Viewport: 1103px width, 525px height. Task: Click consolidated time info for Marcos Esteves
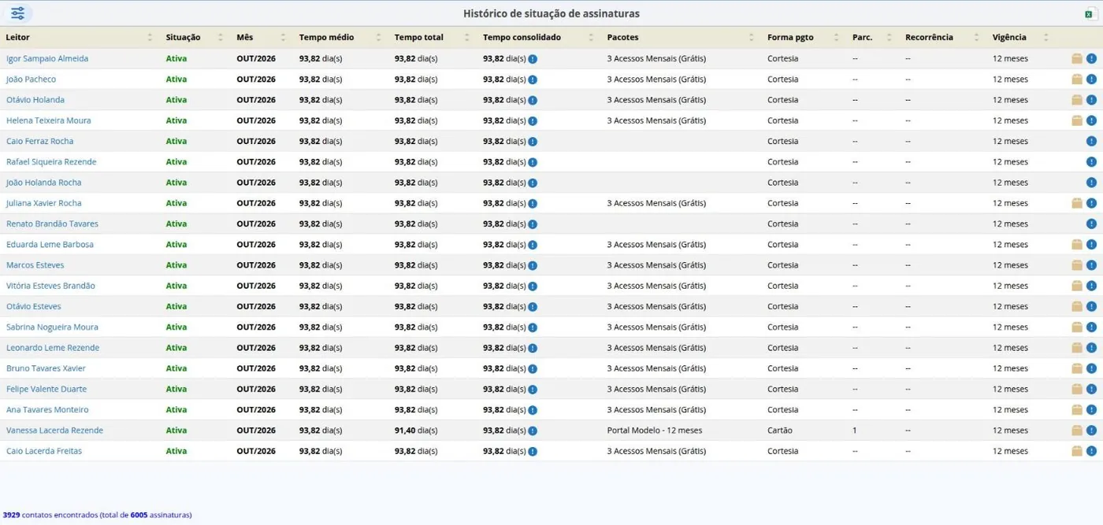[x=533, y=265]
